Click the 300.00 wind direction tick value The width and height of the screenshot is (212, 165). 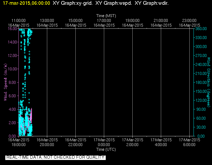pos(201,47)
